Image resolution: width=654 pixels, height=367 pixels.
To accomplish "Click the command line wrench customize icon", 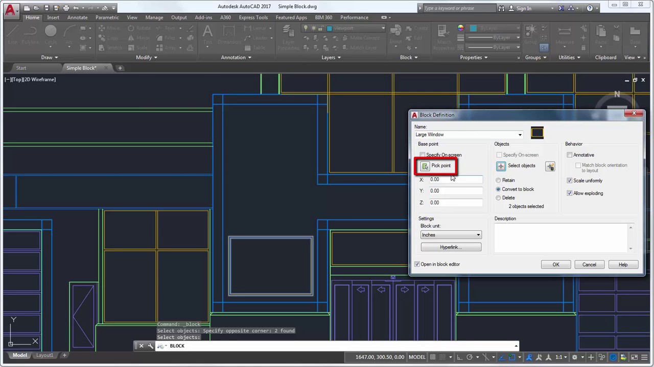I will [x=150, y=346].
